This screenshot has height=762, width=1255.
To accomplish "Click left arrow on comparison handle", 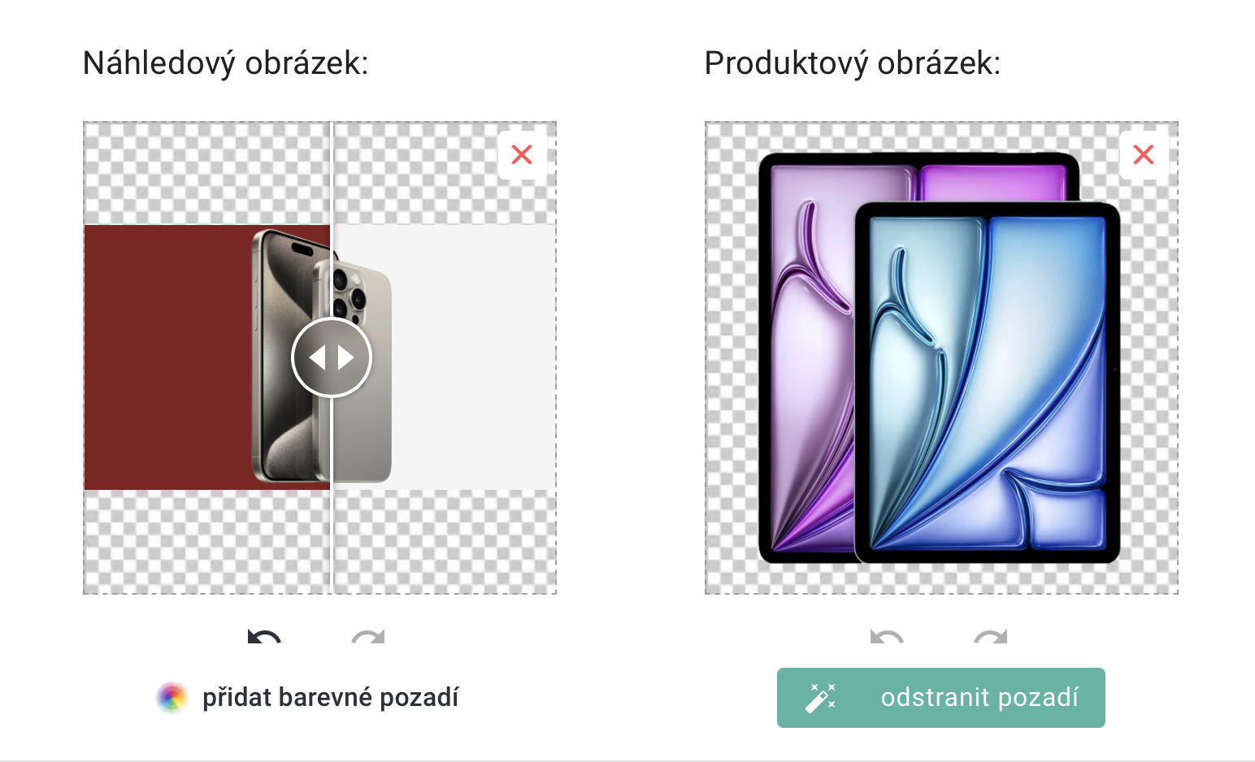I will [318, 357].
